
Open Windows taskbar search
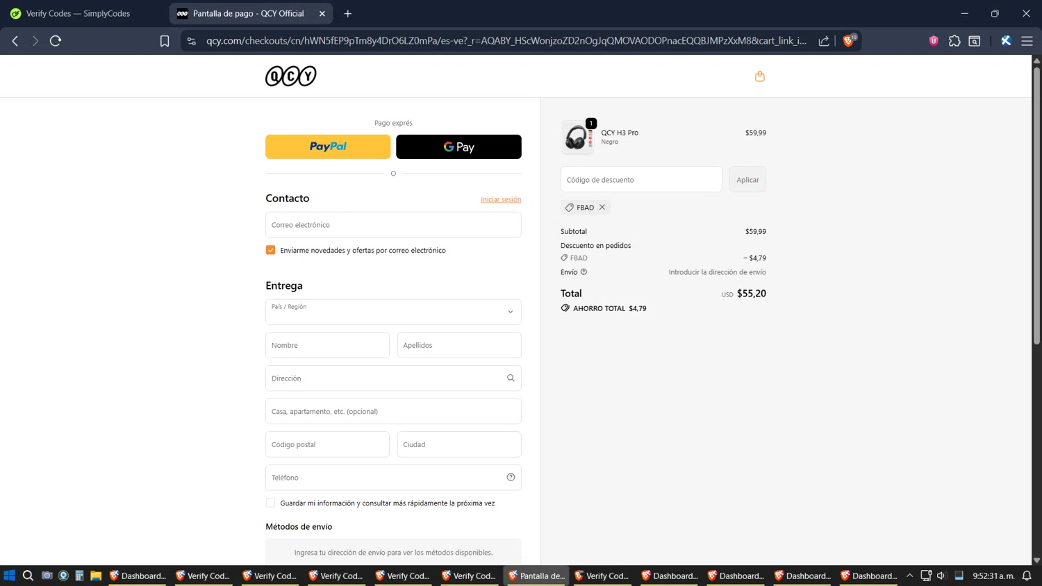(28, 576)
